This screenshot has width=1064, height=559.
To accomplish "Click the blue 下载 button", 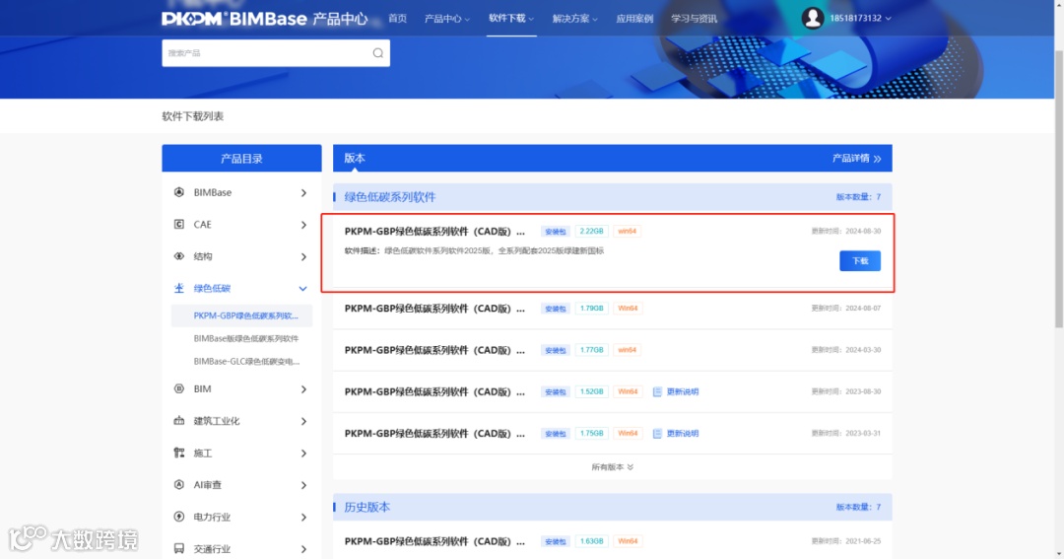I will click(860, 261).
